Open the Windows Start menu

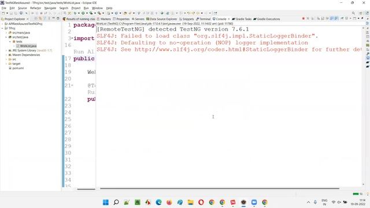[105, 202]
